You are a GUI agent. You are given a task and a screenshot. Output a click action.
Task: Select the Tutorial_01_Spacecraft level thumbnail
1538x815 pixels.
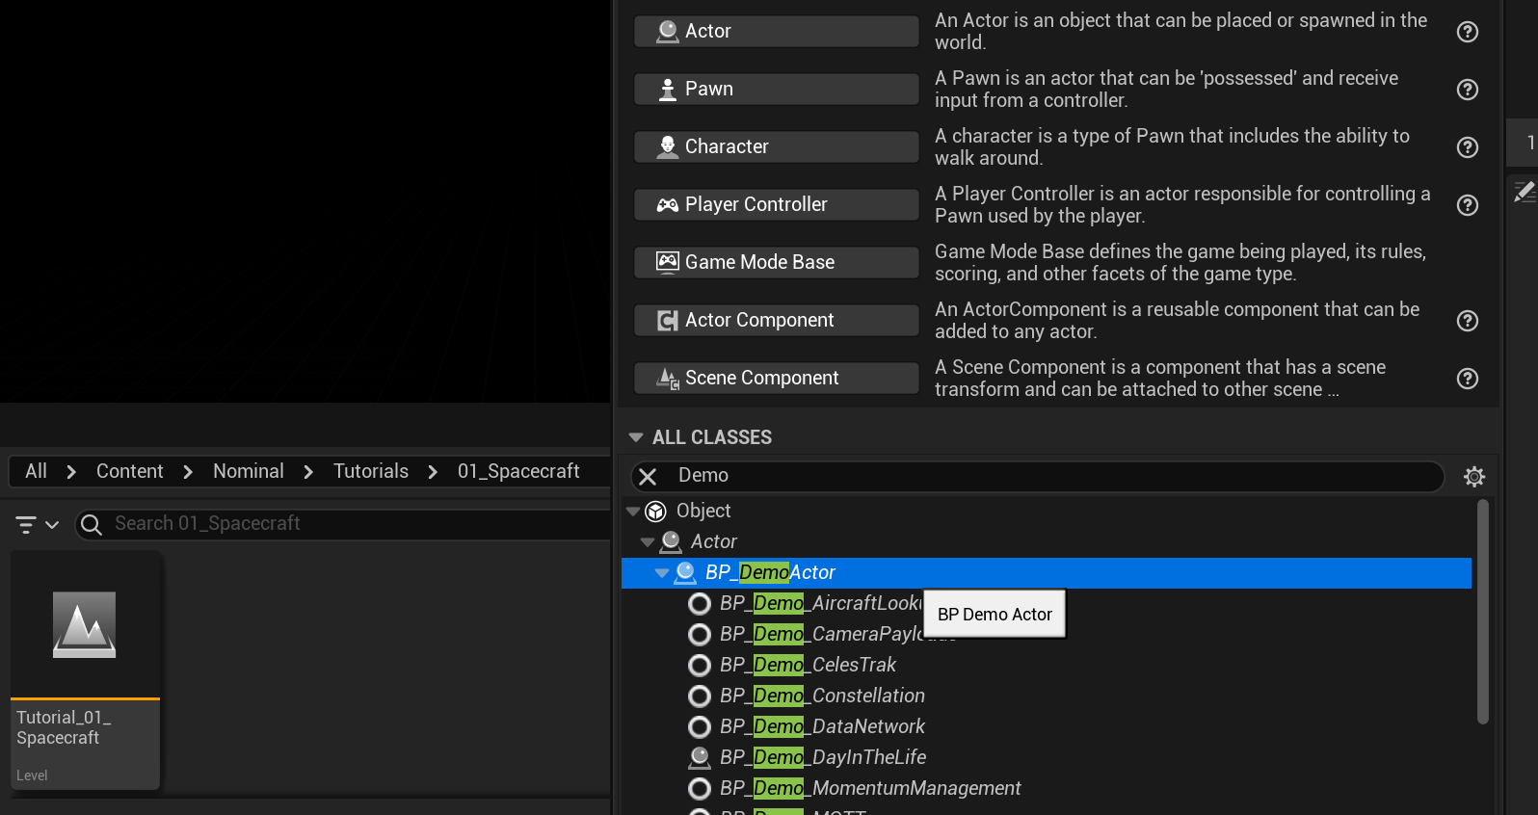click(85, 670)
